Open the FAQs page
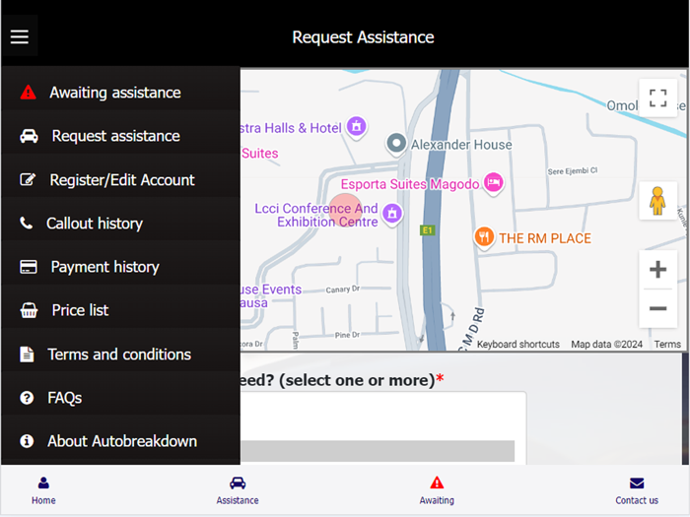Screen dimensions: 690x517 120,398
